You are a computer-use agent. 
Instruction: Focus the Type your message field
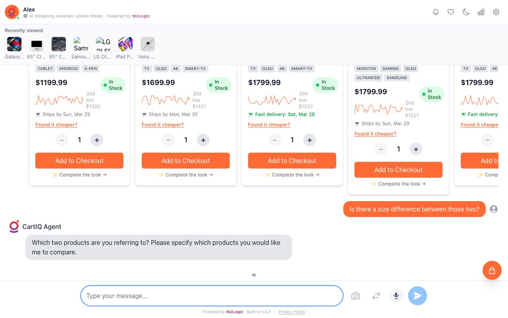pyautogui.click(x=212, y=296)
